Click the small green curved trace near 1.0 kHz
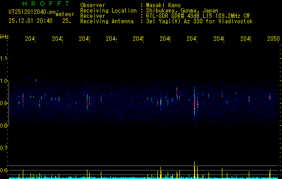The image size is (282, 179). pos(36,80)
